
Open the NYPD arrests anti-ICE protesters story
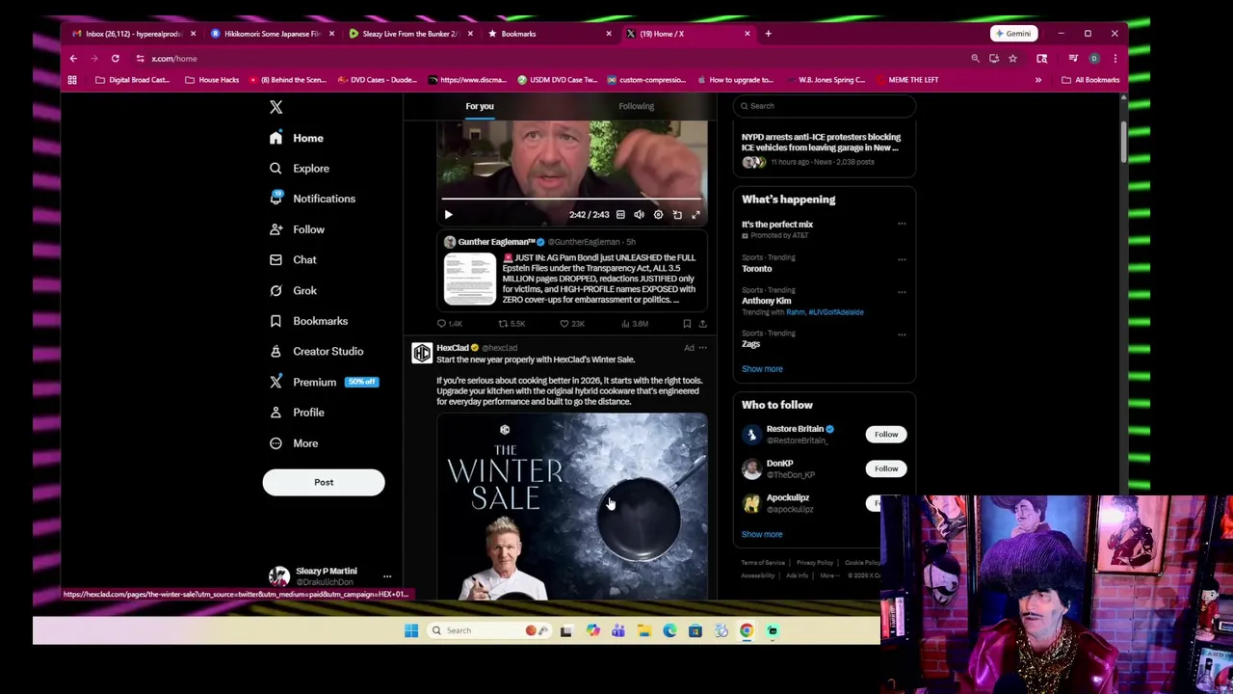click(x=821, y=143)
